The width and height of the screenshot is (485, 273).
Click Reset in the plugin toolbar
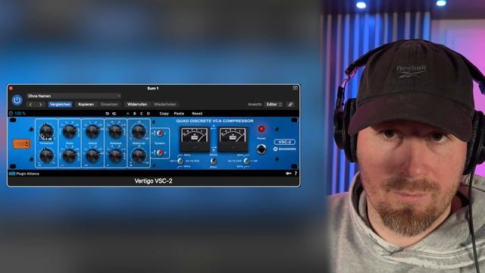pos(197,114)
